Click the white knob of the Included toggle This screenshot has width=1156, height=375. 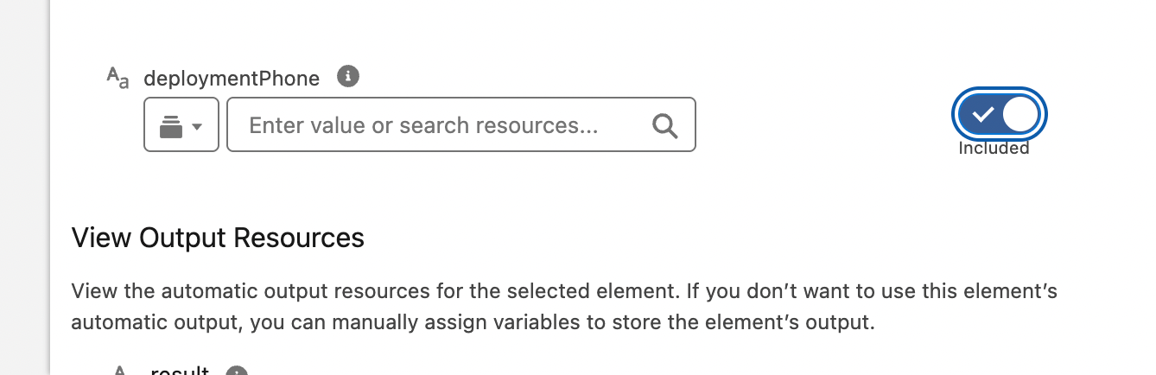pos(1019,114)
